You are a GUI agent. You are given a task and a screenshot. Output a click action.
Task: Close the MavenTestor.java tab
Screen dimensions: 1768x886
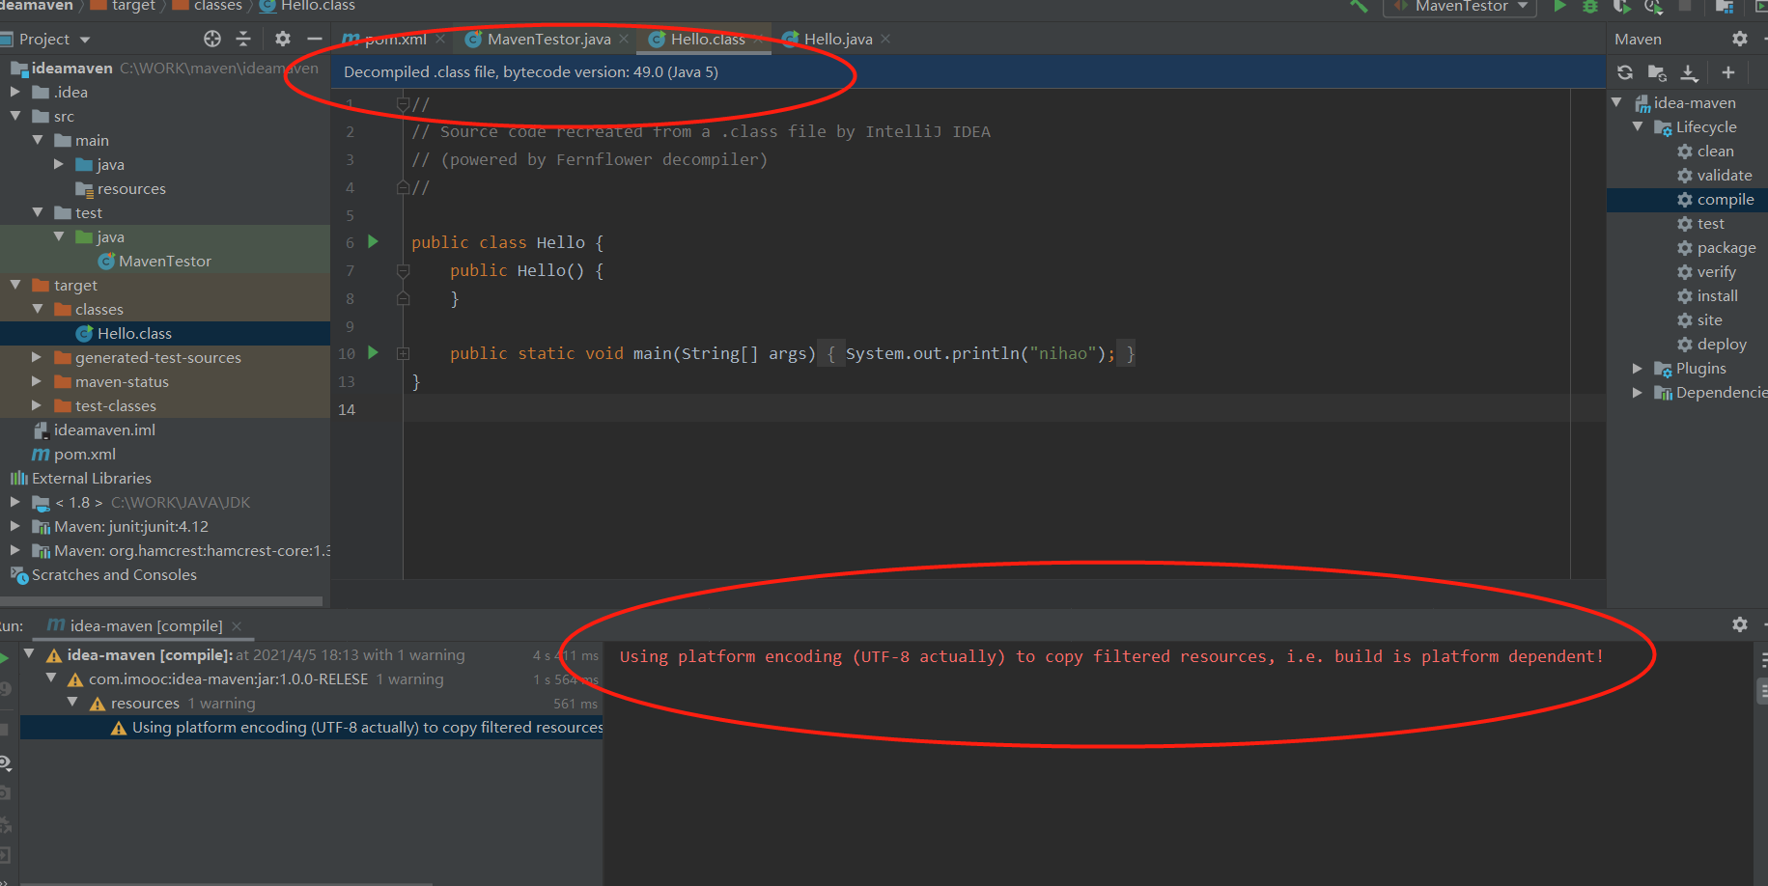coord(624,39)
